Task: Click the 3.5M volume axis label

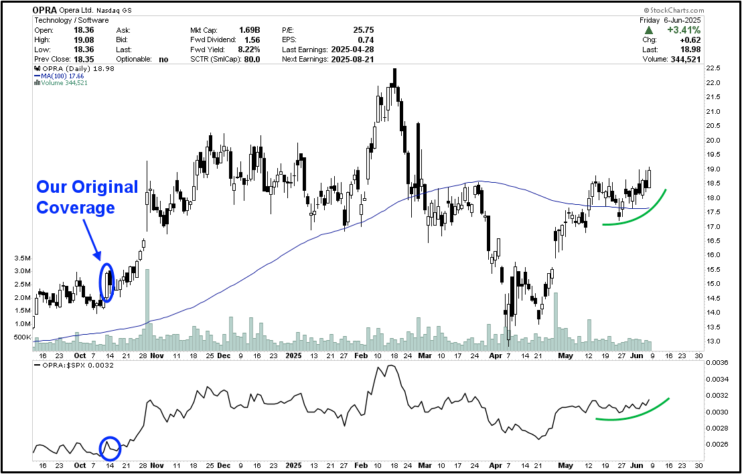Action: (x=23, y=259)
